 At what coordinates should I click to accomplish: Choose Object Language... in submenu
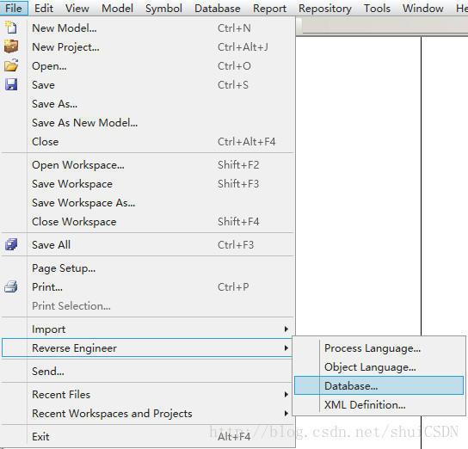[379, 367]
